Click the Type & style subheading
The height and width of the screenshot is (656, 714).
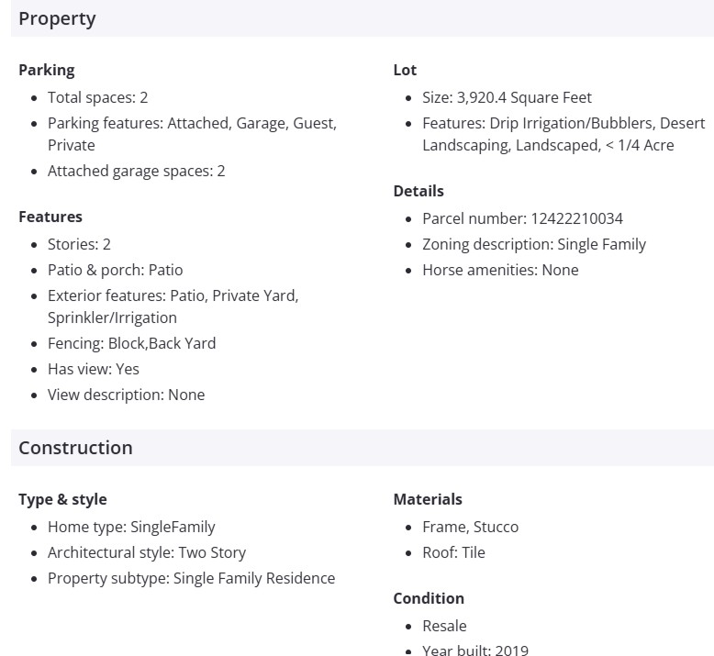(x=62, y=499)
